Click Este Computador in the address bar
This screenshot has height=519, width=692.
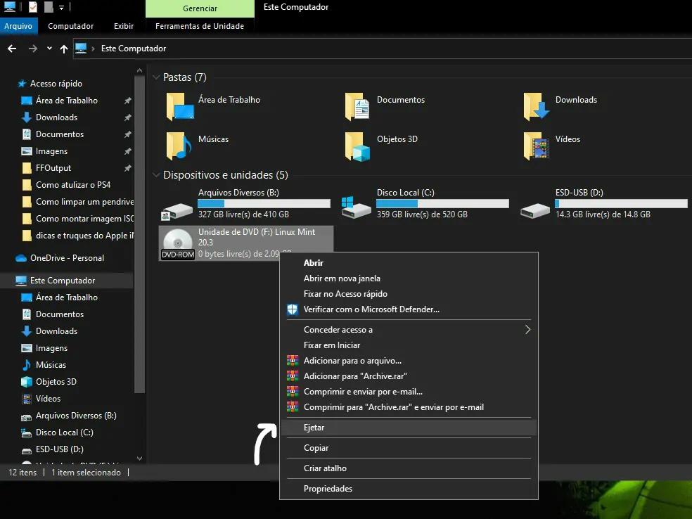(134, 49)
